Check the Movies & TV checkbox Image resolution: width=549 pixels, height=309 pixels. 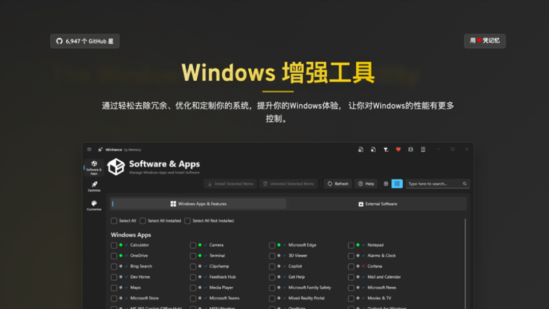[x=351, y=299]
